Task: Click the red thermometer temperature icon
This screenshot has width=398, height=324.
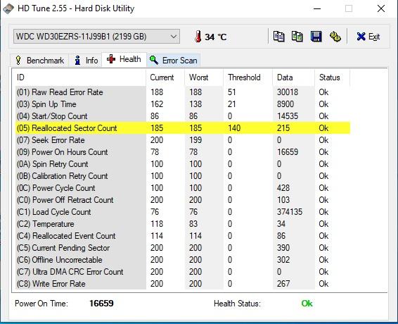Action: pyautogui.click(x=198, y=37)
